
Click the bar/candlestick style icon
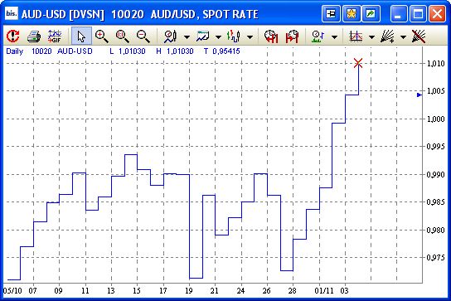click(234, 36)
